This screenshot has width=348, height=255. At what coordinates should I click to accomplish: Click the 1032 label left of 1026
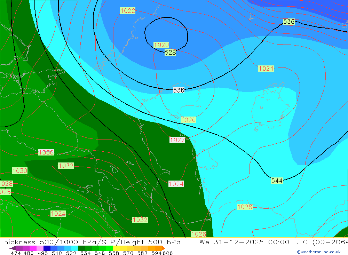click(140, 220)
